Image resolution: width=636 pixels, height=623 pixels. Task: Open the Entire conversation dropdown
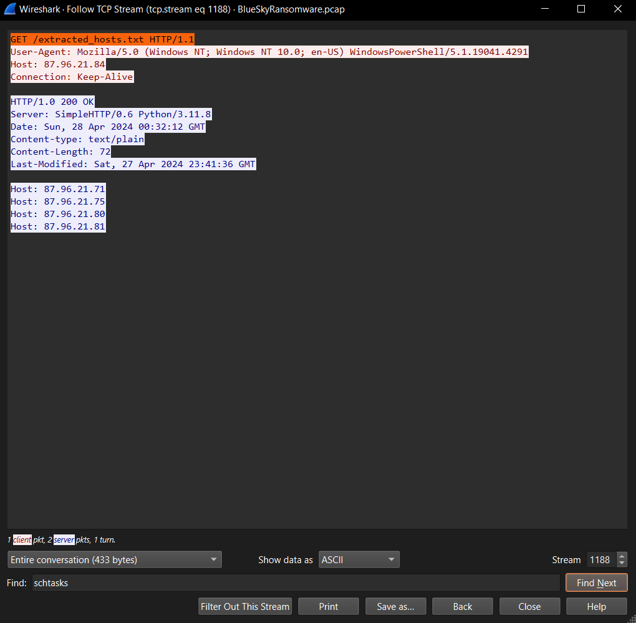click(x=114, y=560)
